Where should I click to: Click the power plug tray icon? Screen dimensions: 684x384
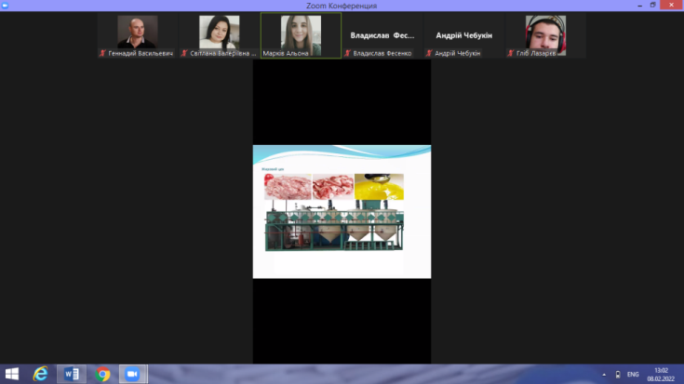pyautogui.click(x=618, y=375)
